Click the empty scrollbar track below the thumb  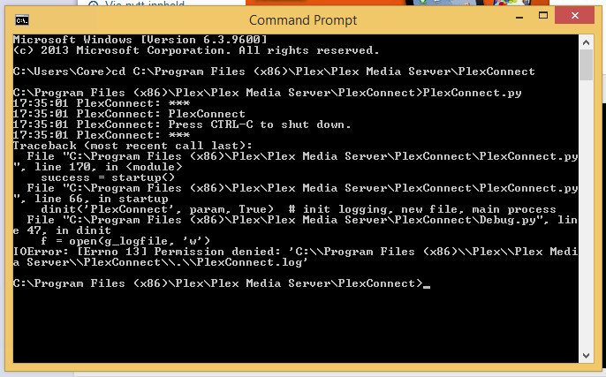(x=586, y=215)
